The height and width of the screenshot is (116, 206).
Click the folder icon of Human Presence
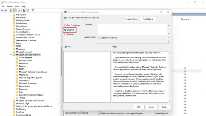pyautogui.click(x=14, y=29)
